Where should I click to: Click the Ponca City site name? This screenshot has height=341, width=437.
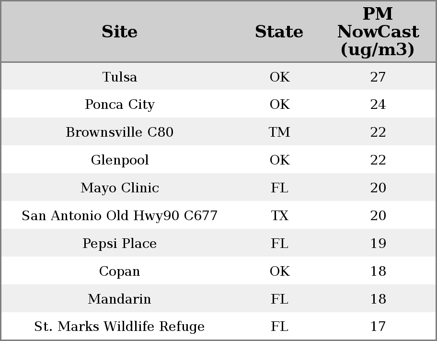coord(120,105)
